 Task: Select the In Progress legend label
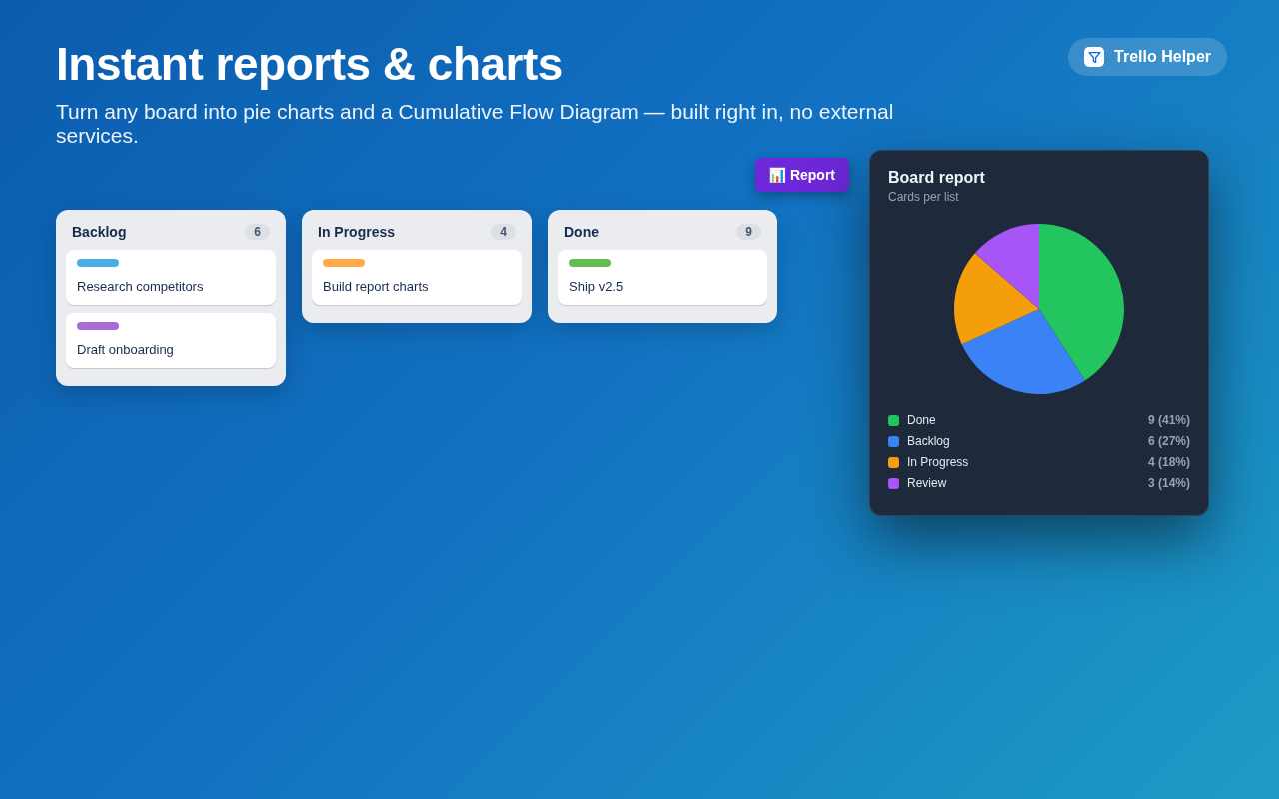pos(937,462)
